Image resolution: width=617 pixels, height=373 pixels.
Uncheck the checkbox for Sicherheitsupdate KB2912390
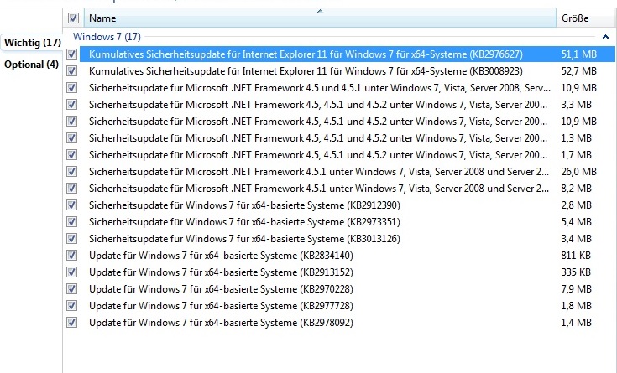coord(71,205)
